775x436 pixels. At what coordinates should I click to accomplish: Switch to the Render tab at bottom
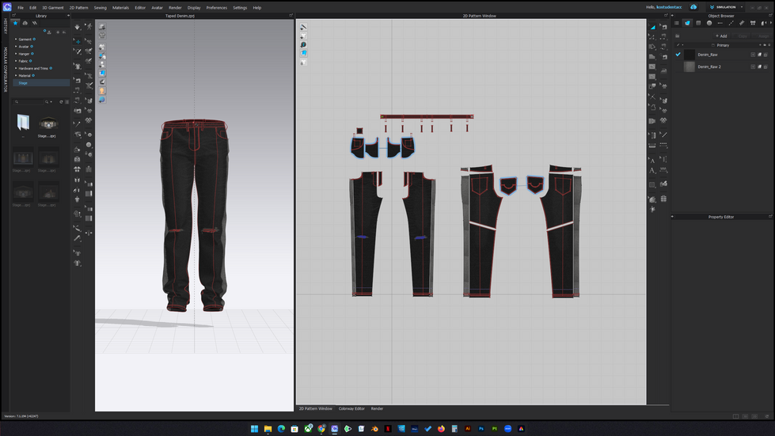pyautogui.click(x=377, y=409)
